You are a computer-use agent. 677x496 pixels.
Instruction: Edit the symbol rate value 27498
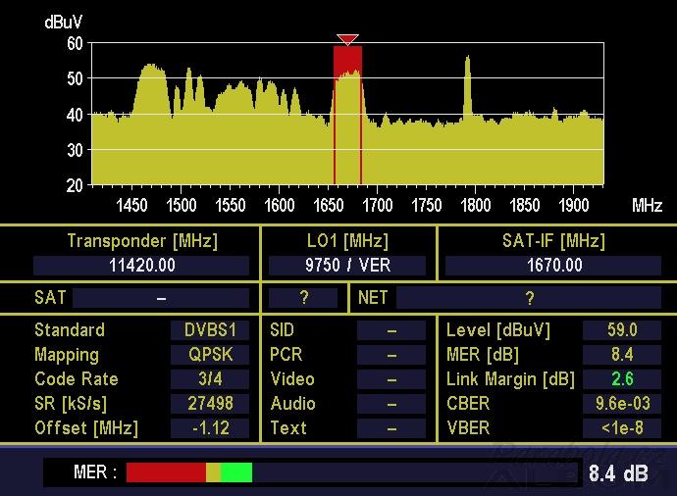pos(210,404)
